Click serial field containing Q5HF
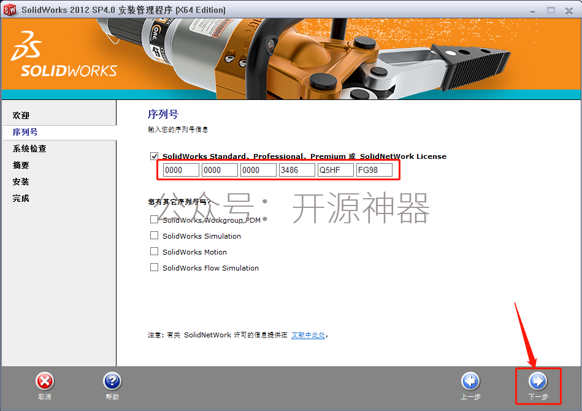582x411 pixels. tap(335, 170)
